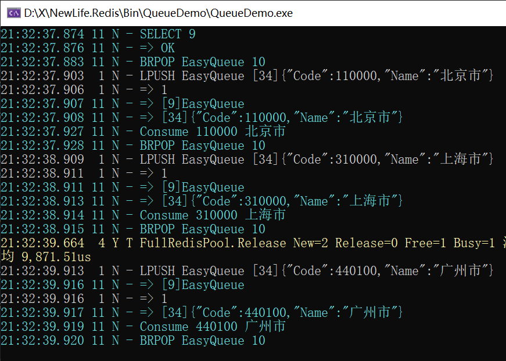Click 'Consume 110000 北京市' line
This screenshot has width=506, height=361.
143,131
